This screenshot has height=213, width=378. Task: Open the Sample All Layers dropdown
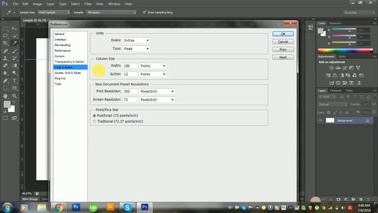(112, 12)
